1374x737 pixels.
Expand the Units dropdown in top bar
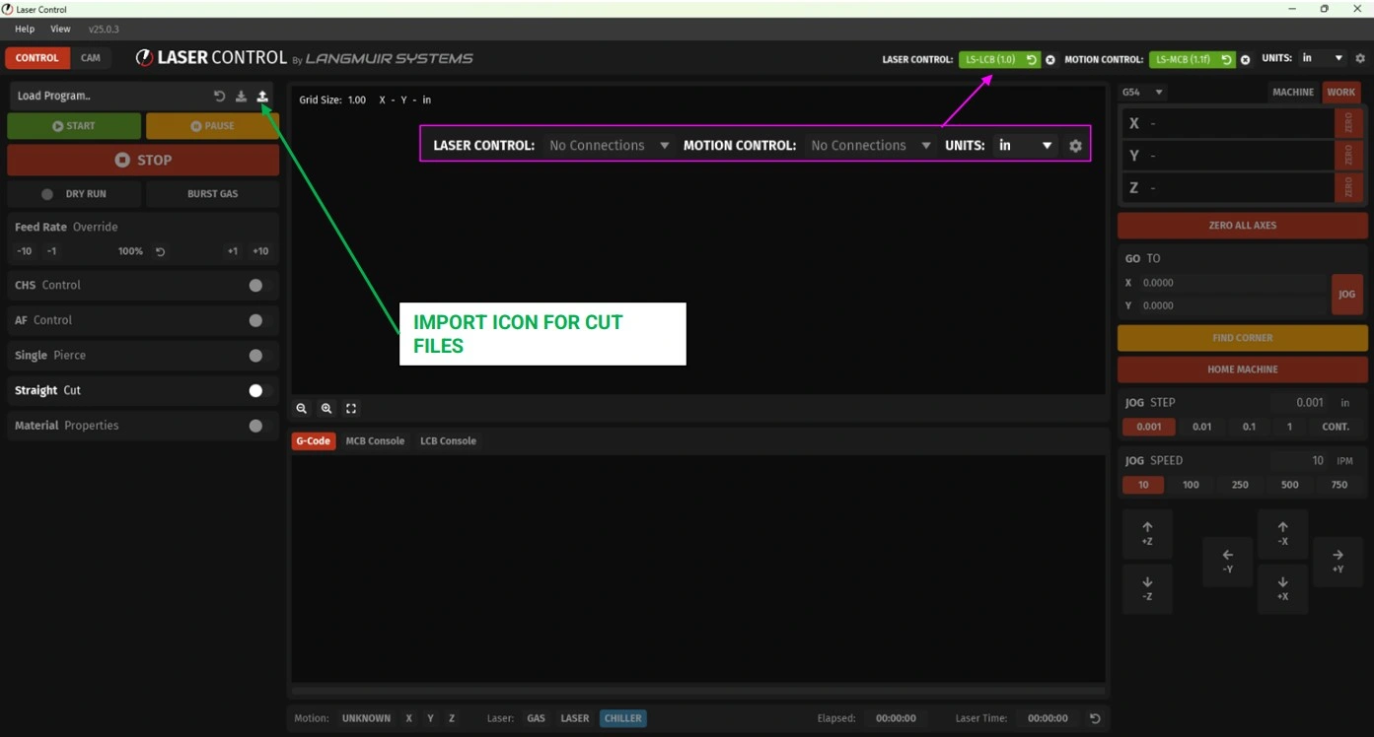[x=1322, y=59]
